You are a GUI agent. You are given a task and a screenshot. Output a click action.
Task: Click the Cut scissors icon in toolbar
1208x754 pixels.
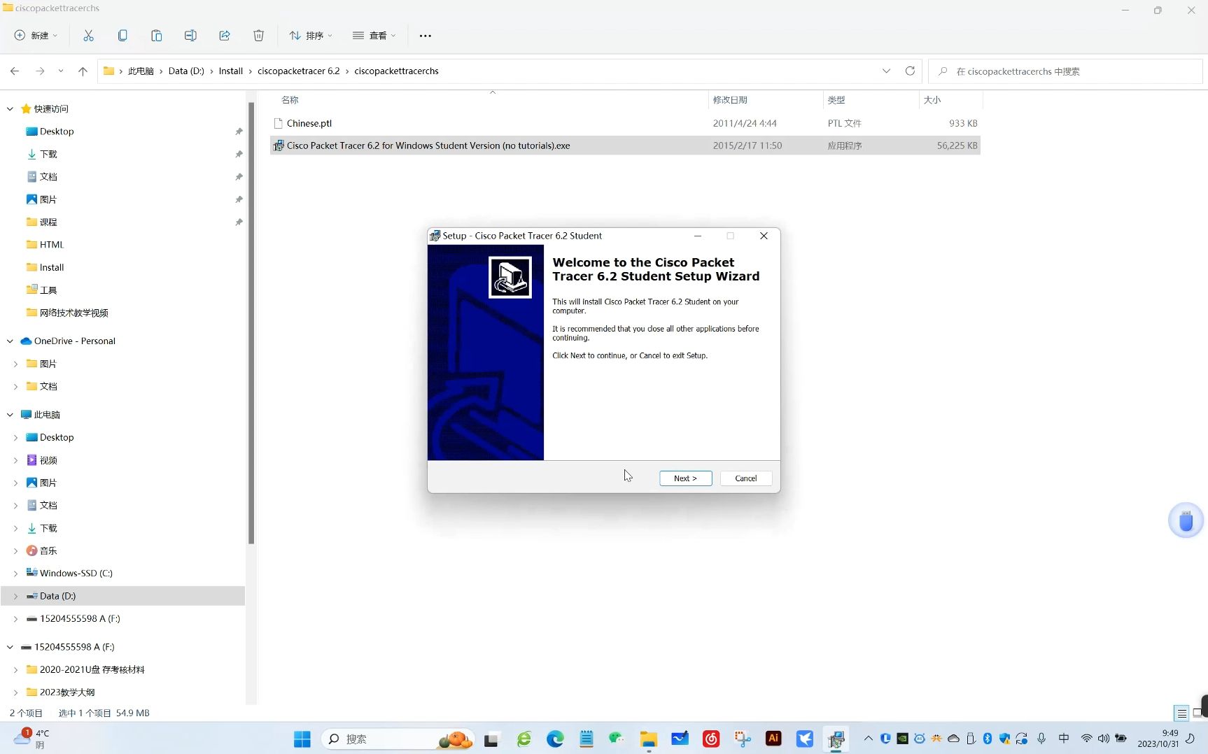(x=88, y=36)
